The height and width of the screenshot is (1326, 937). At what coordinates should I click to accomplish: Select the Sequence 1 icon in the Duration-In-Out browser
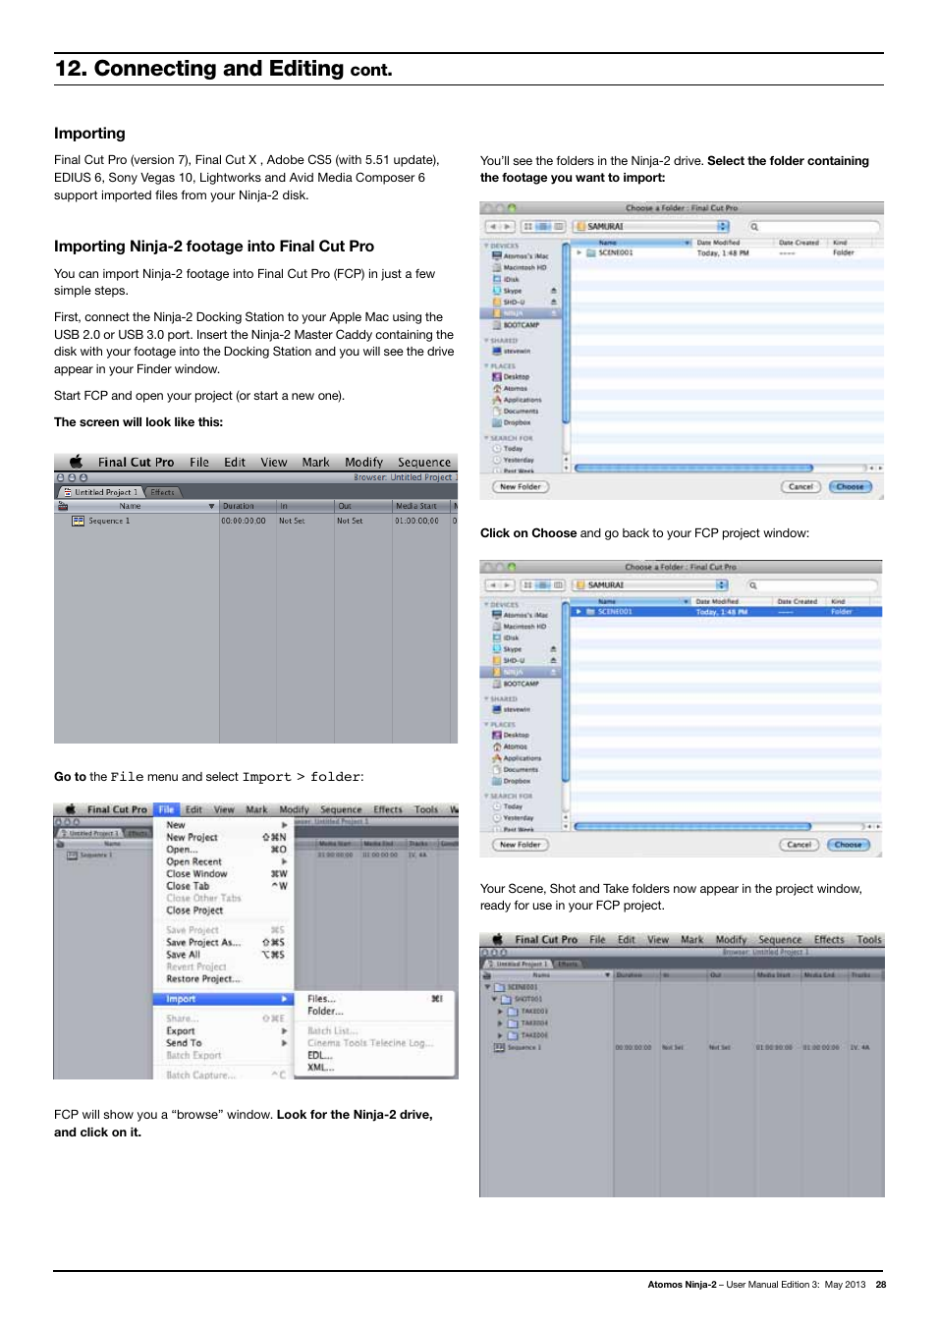point(78,521)
